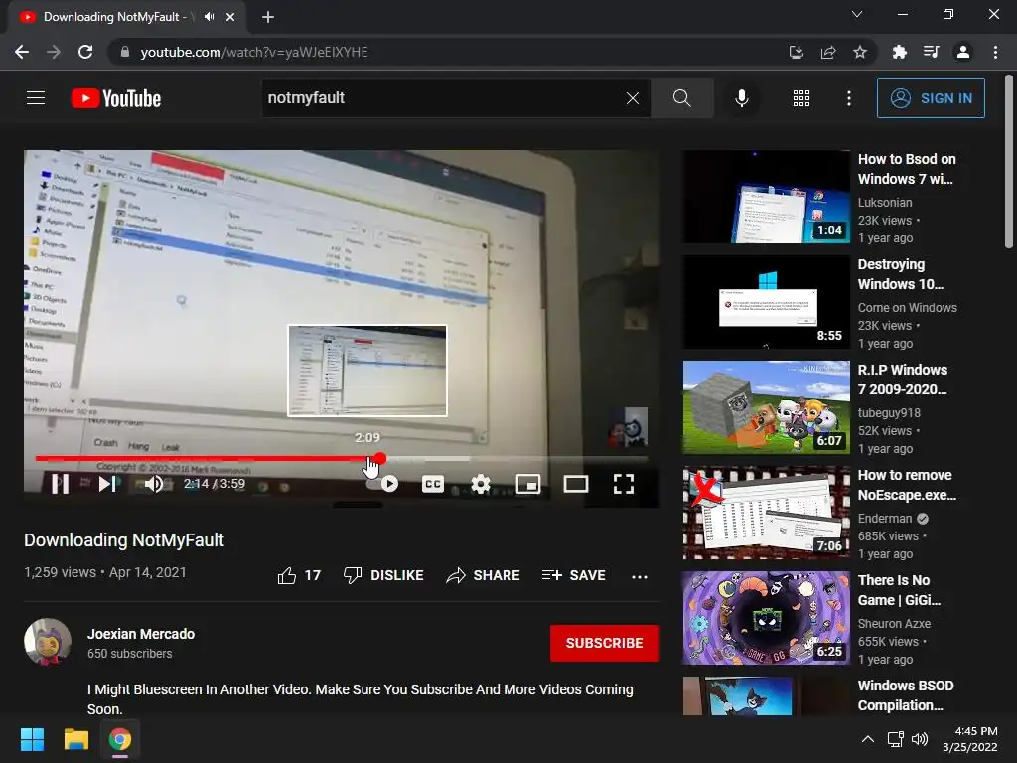The width and height of the screenshot is (1017, 763).
Task: Open Destroying Windows 10 video title
Action: 900,274
